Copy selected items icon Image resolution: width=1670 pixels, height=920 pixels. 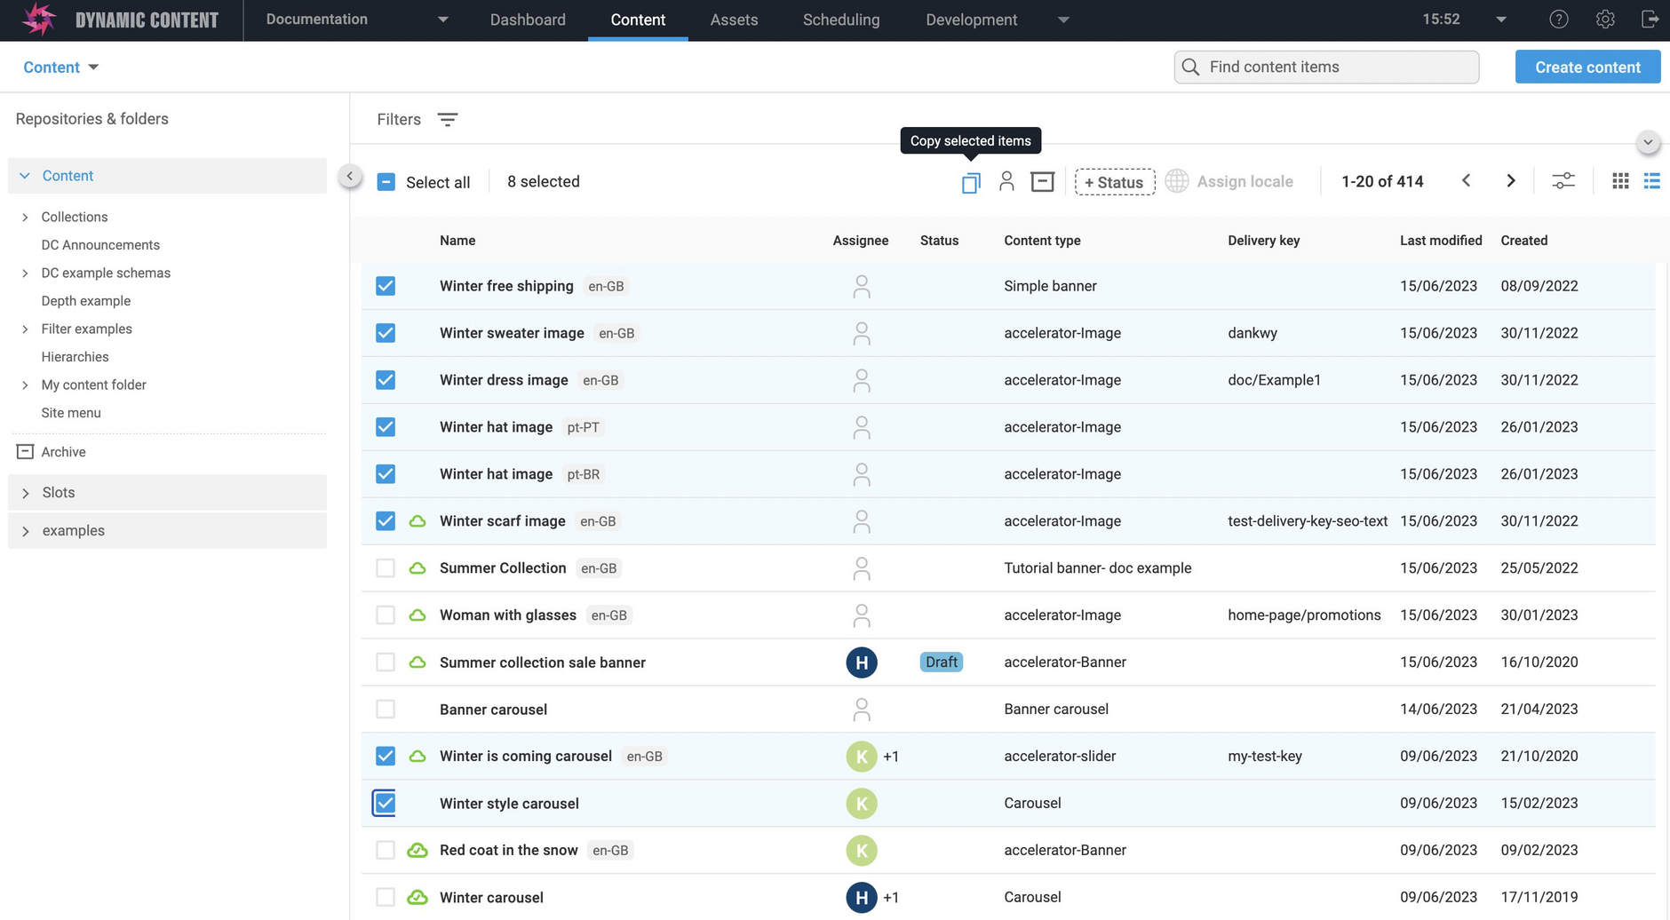(x=971, y=182)
